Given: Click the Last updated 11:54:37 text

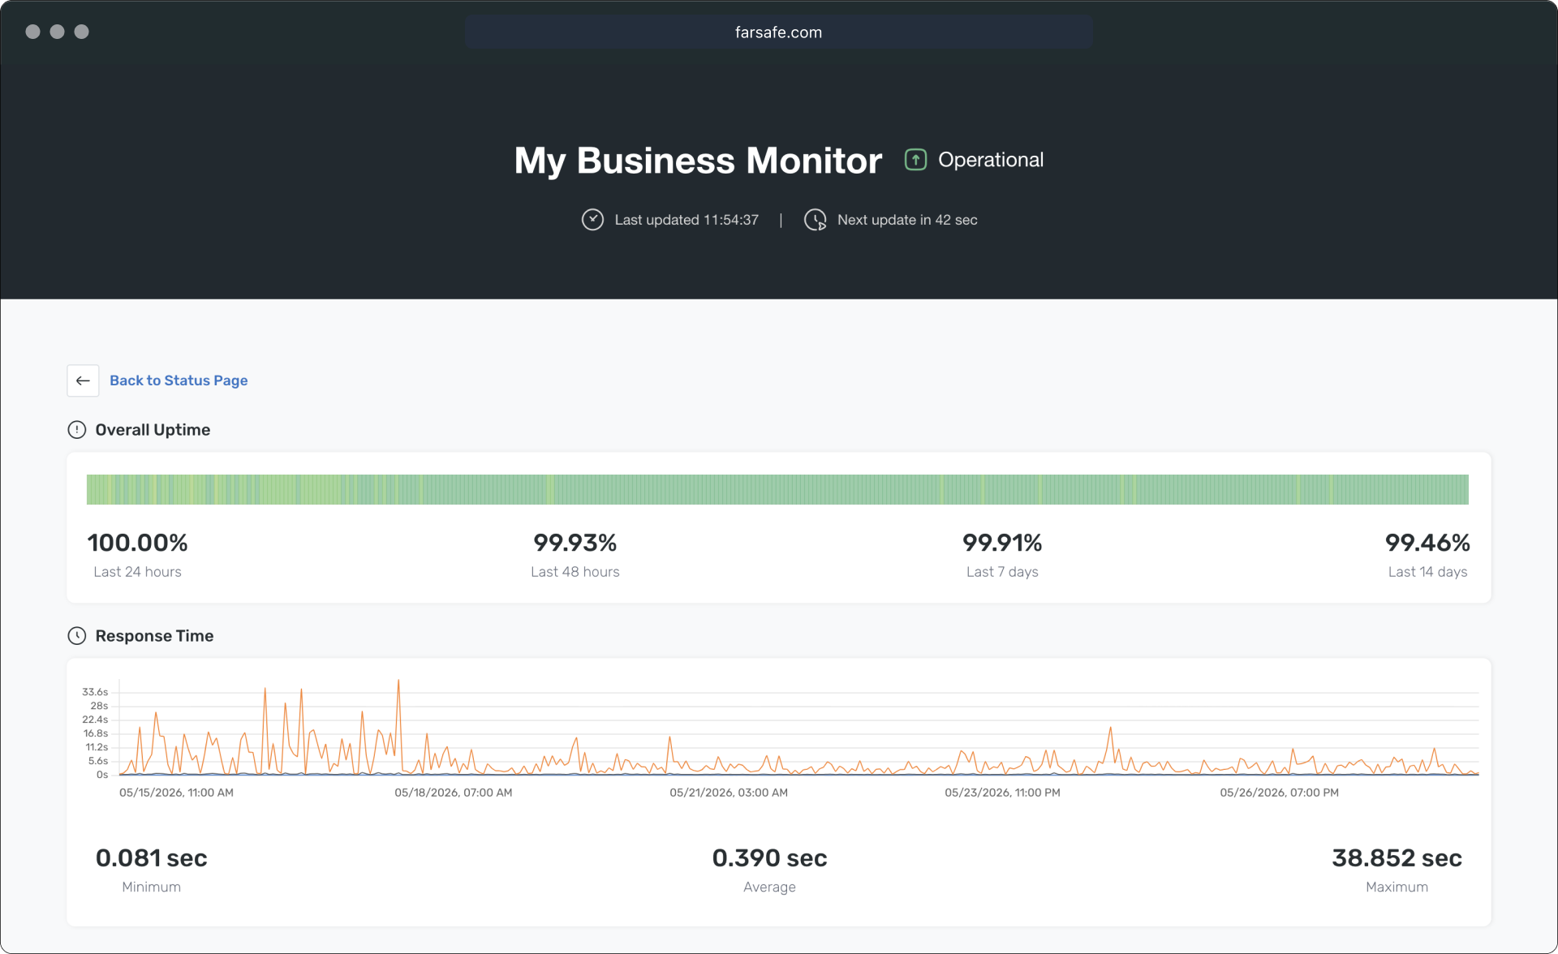Looking at the screenshot, I should click(686, 220).
